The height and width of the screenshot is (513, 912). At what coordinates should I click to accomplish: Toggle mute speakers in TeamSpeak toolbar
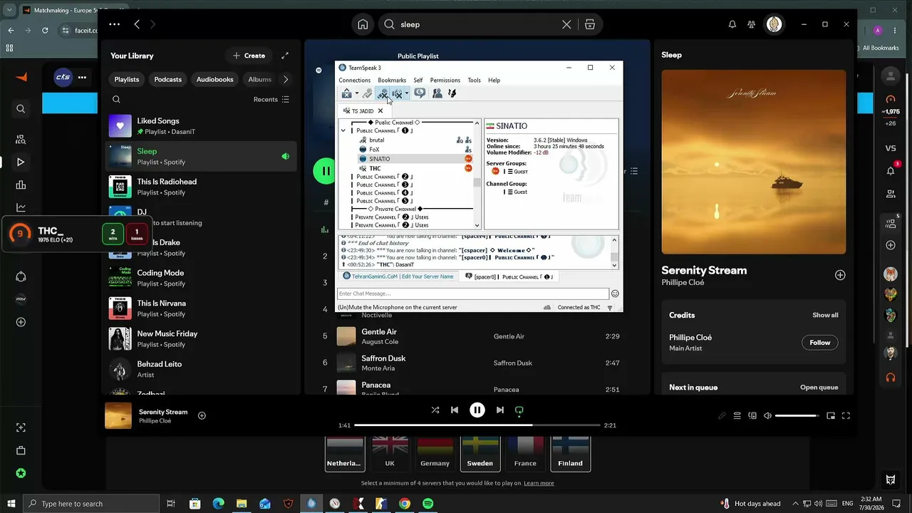(397, 93)
